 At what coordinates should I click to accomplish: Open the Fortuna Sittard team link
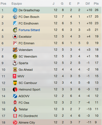tap(29, 30)
